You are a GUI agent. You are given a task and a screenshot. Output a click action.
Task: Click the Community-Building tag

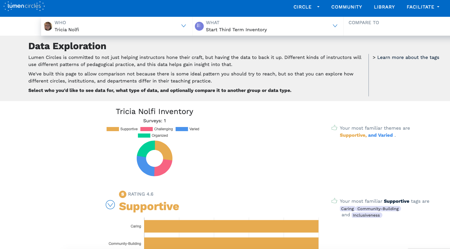(378, 209)
